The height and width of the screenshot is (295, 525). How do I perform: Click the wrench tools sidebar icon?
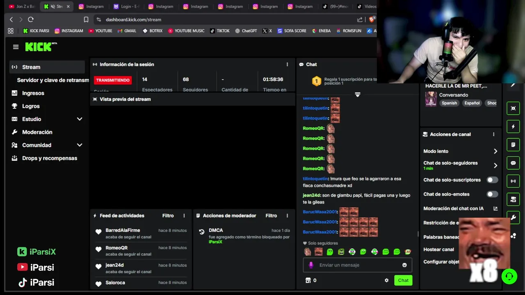click(x=513, y=217)
